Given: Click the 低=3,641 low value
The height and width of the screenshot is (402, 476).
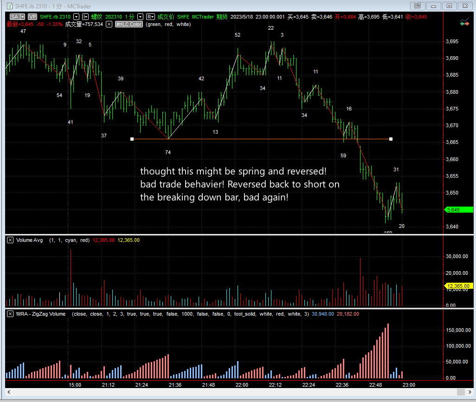Looking at the screenshot, I should pyautogui.click(x=392, y=17).
